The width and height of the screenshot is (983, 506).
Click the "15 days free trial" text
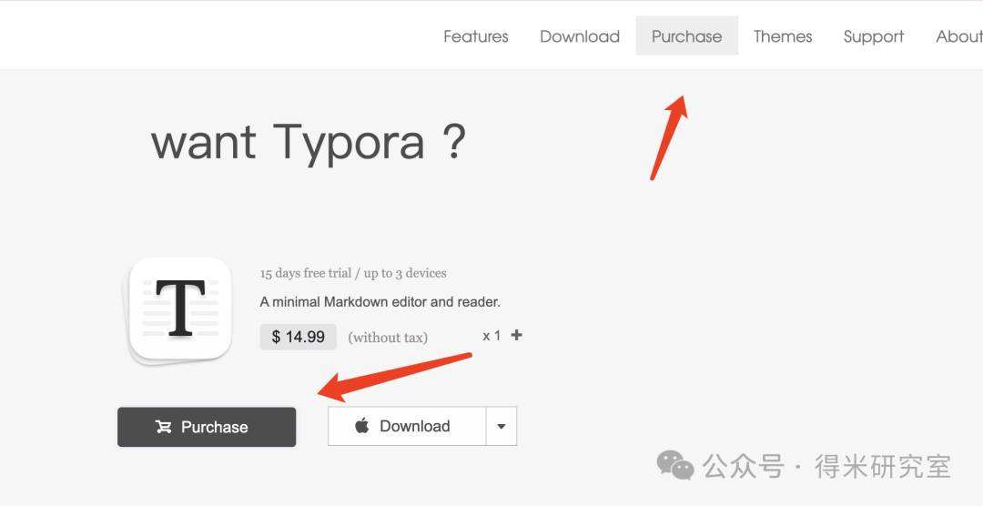pos(353,273)
